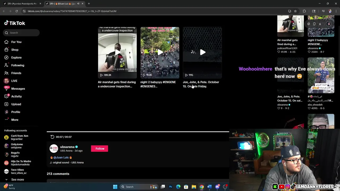Click phone icon in the floating toolbar
Screen dimensions: 340x191
point(314,24)
